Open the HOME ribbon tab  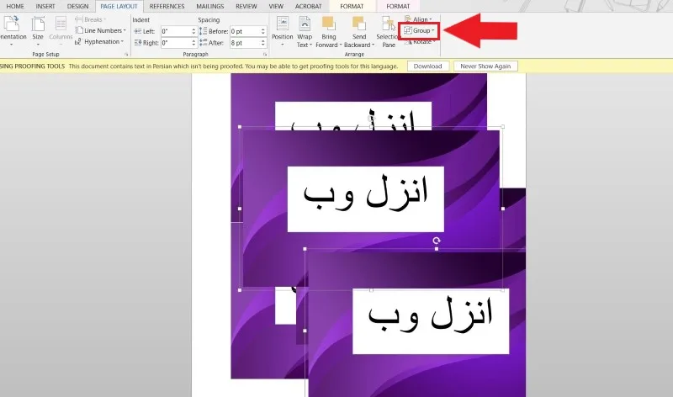(x=15, y=6)
